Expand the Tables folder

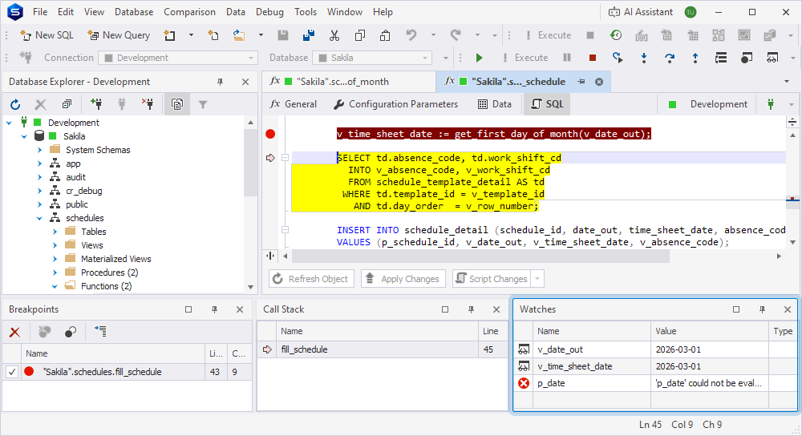pos(55,232)
